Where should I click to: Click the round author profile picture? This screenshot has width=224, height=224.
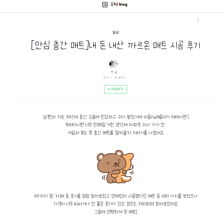[x=114, y=64]
